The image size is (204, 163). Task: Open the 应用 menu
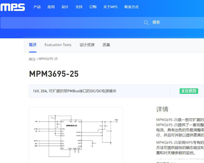[51, 7]
